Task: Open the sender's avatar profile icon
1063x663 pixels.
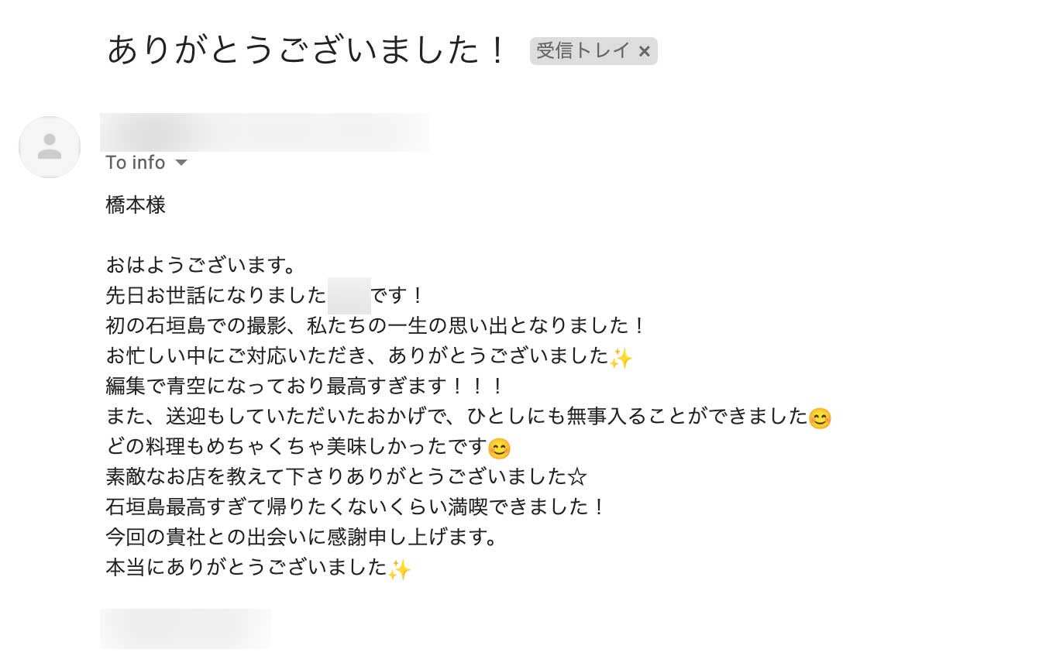Action: (x=50, y=147)
